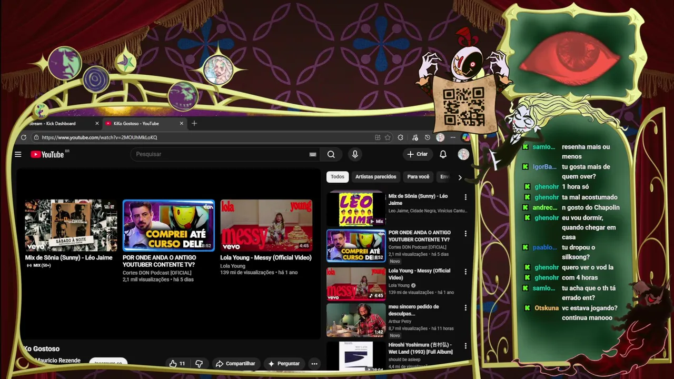Select the Para você filter chip
This screenshot has height=379, width=674.
tap(418, 177)
